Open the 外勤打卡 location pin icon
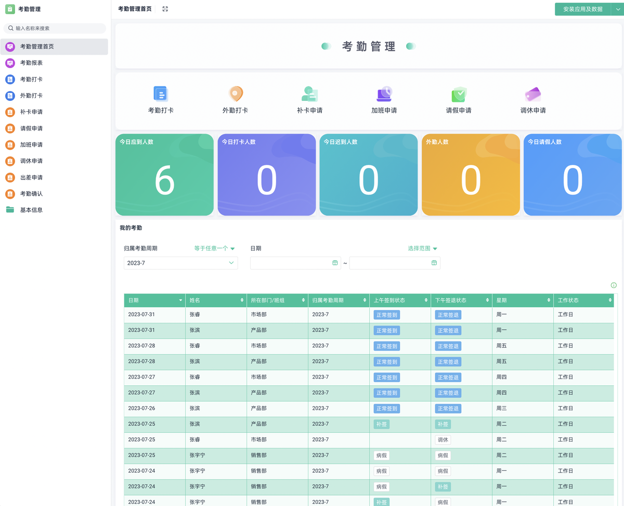The height and width of the screenshot is (506, 624). 236,94
